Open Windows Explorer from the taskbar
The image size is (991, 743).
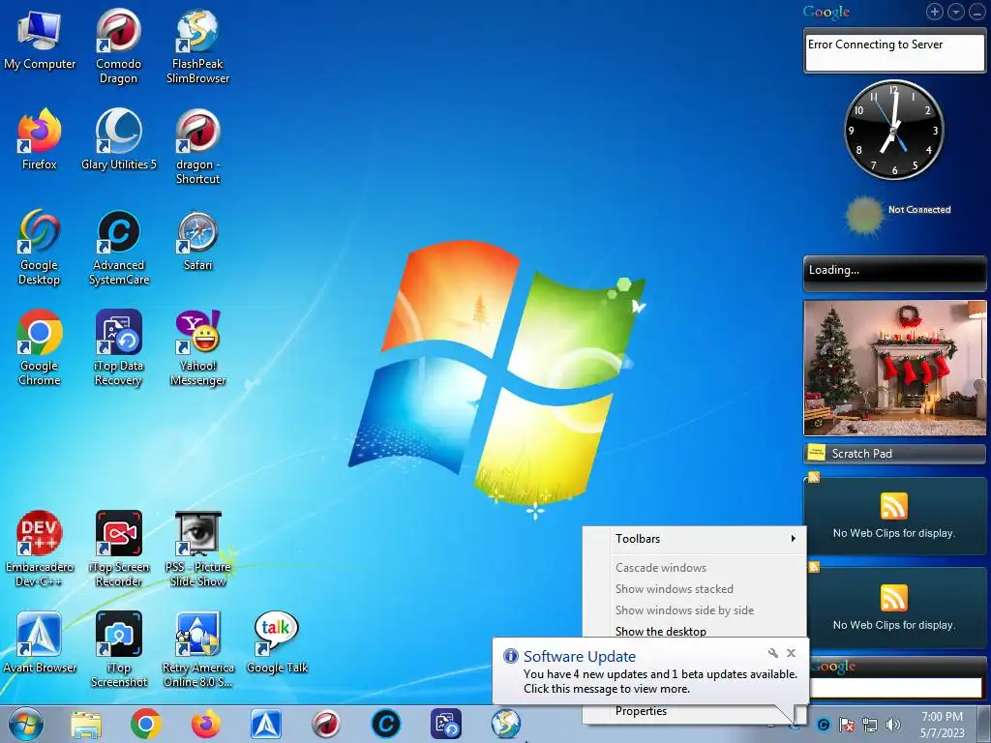point(86,725)
